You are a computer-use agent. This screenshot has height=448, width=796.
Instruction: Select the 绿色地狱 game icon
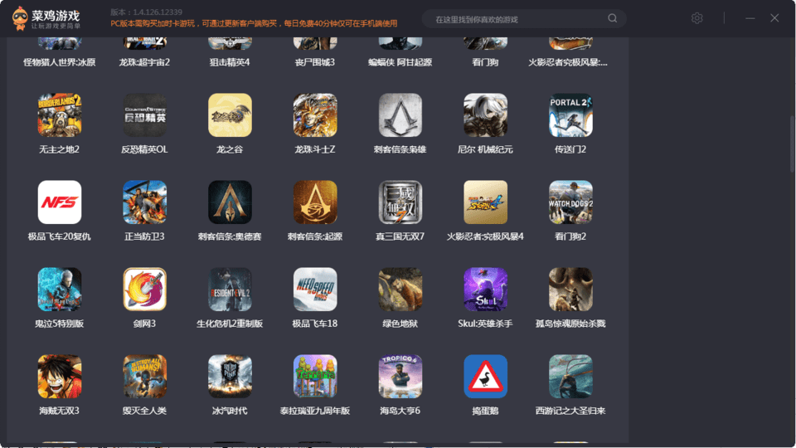pos(400,289)
